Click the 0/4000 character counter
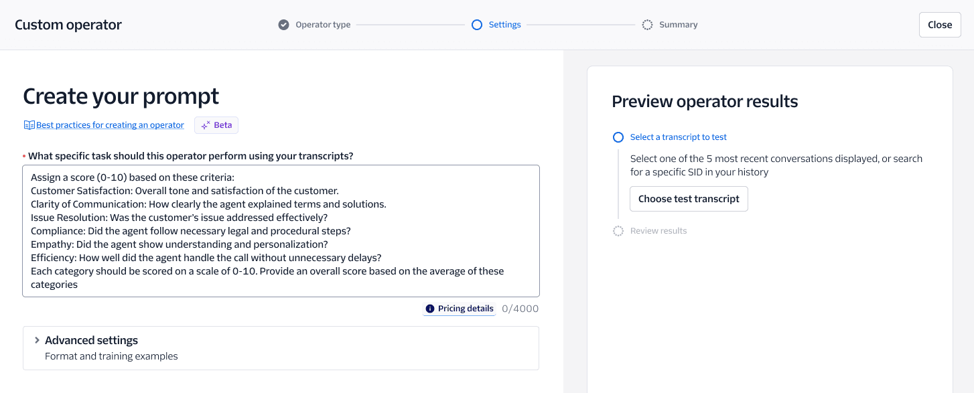The height and width of the screenshot is (393, 974). 520,308
